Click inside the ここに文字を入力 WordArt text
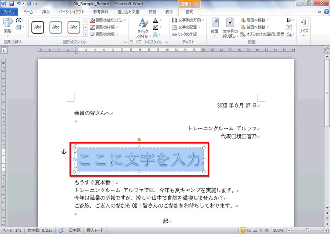The width and height of the screenshot is (330, 234). point(139,160)
